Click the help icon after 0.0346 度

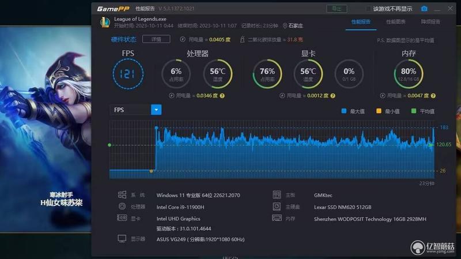click(222, 96)
